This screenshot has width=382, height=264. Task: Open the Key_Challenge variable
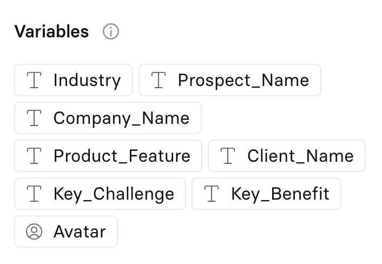tap(114, 194)
